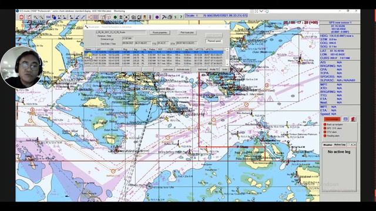Screen dimensions: 376x211
Task: Click the note/edit toolbar icon next to lifebuoy
Action: click(x=29, y=17)
